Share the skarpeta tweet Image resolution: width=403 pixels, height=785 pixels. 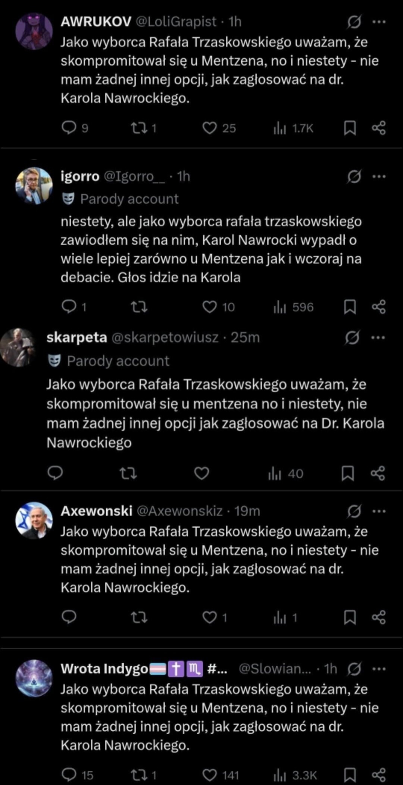pos(378,473)
